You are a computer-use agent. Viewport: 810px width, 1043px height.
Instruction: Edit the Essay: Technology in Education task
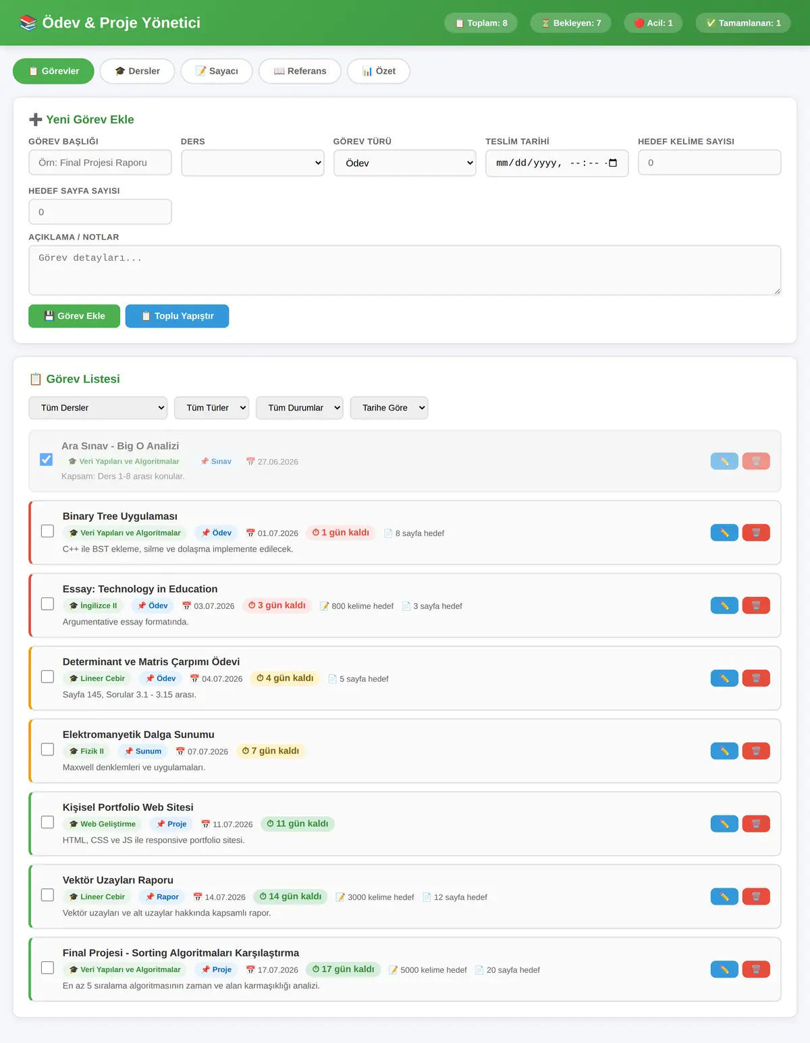coord(724,606)
